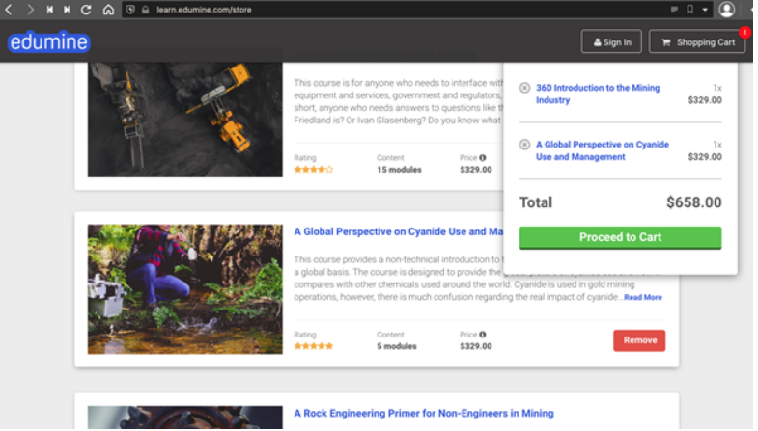The width and height of the screenshot is (758, 431).
Task: Open the browser home page icon
Action: (x=108, y=10)
